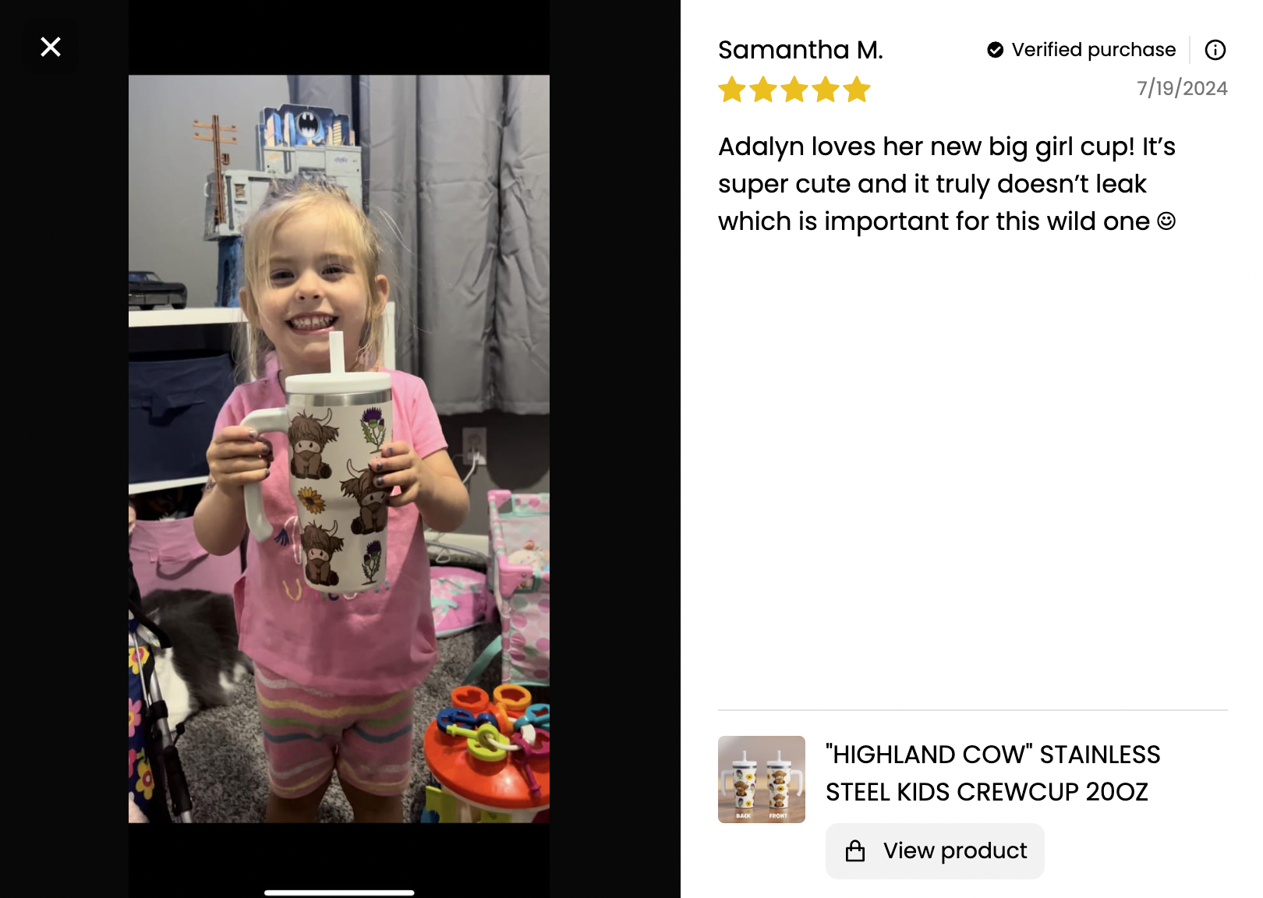Click the smiley emoji in review
This screenshot has height=898, width=1263.
1166,221
